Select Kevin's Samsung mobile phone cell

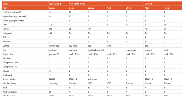tap(58, 83)
